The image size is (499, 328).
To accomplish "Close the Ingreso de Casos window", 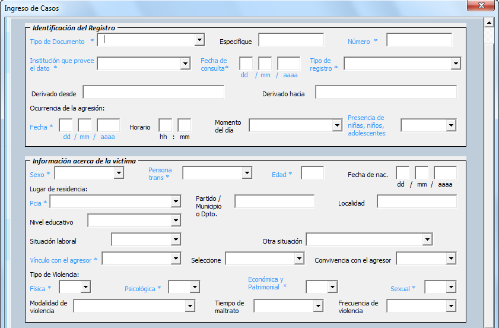I will 480,5.
